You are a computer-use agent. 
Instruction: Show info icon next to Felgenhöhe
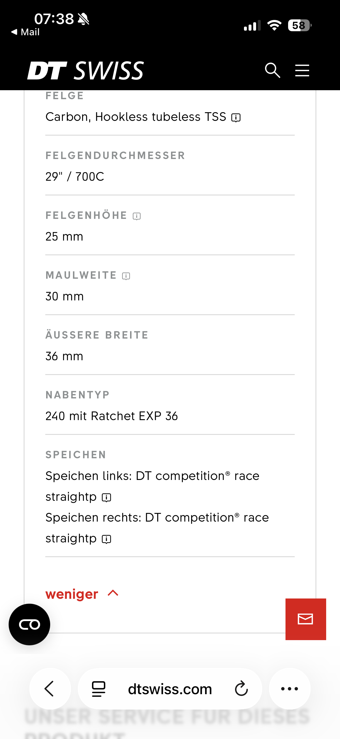[137, 216]
